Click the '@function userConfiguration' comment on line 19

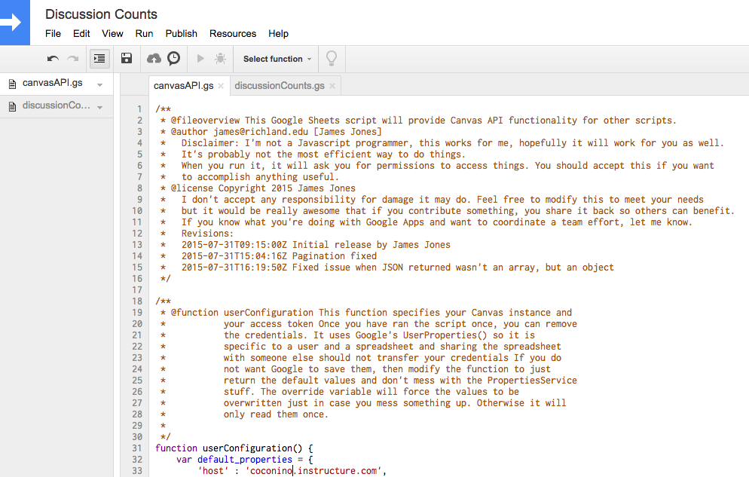242,313
